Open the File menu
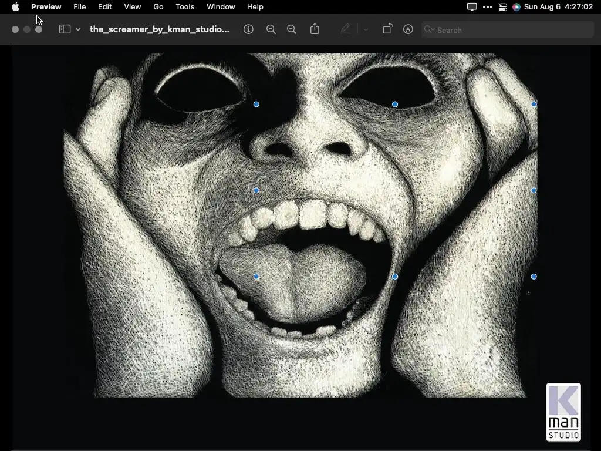Screen dimensions: 601x451 (x=79, y=6)
